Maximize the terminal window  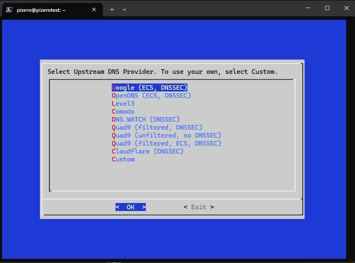(x=327, y=8)
